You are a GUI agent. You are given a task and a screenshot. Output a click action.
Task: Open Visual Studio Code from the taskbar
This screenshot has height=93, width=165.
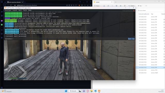coord(95,91)
